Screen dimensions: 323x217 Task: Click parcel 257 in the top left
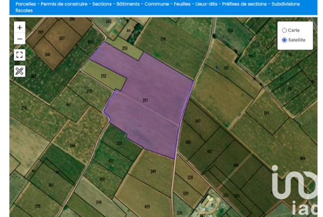coord(62,38)
